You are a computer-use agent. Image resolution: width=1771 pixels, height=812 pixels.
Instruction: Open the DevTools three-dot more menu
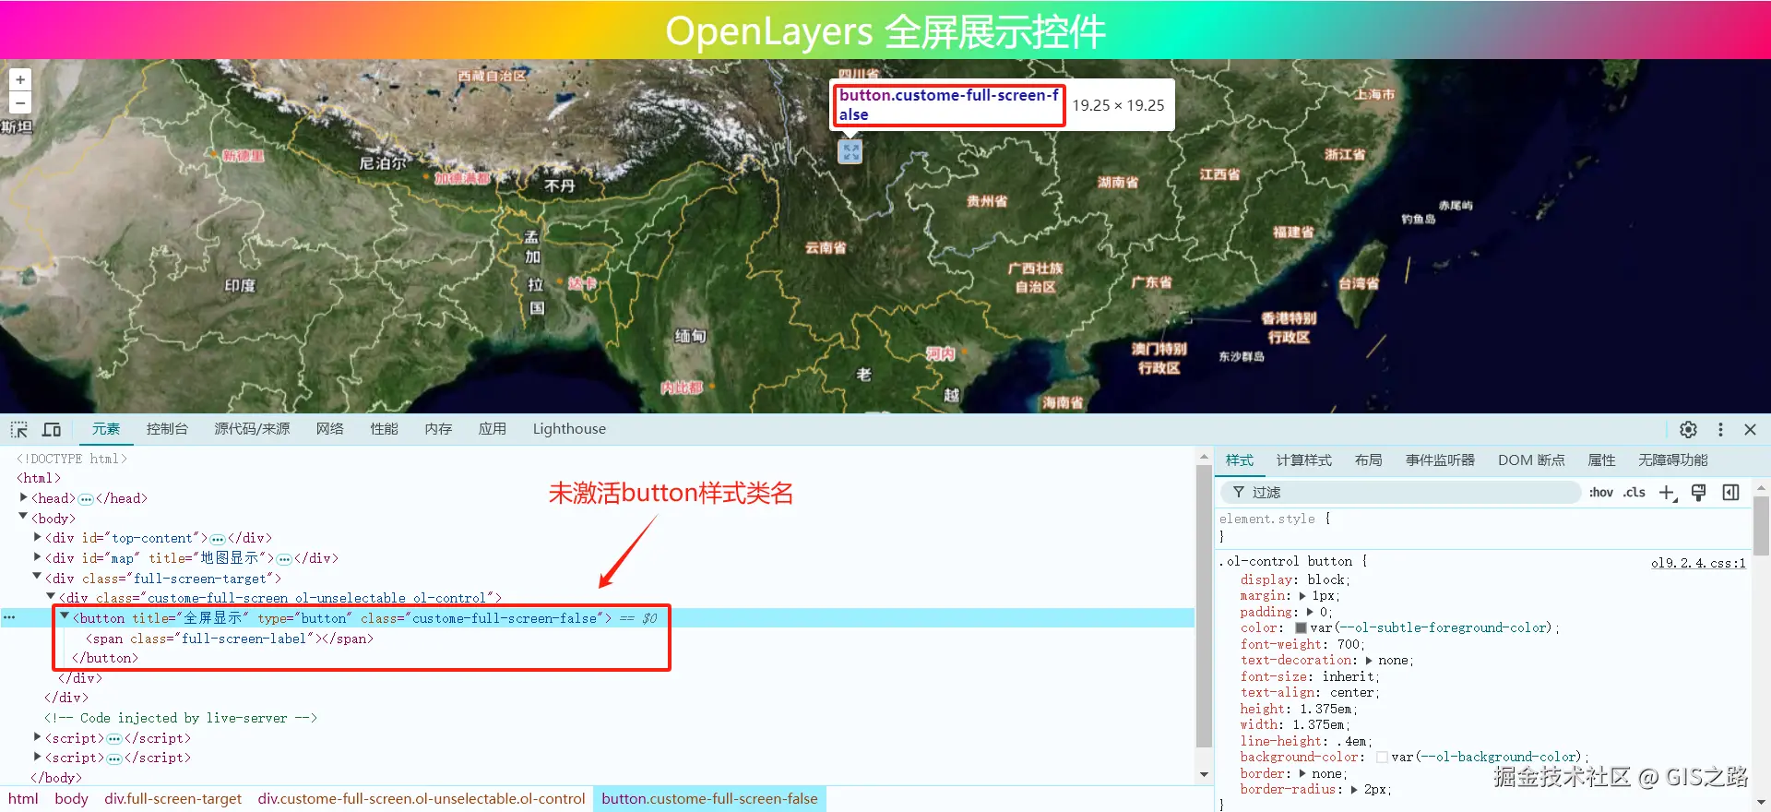pyautogui.click(x=1720, y=429)
